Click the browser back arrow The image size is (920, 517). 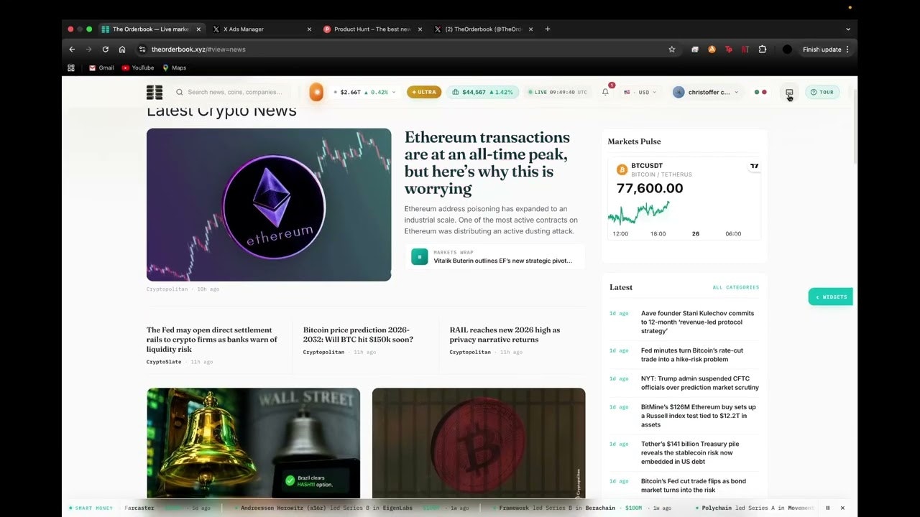pyautogui.click(x=72, y=50)
